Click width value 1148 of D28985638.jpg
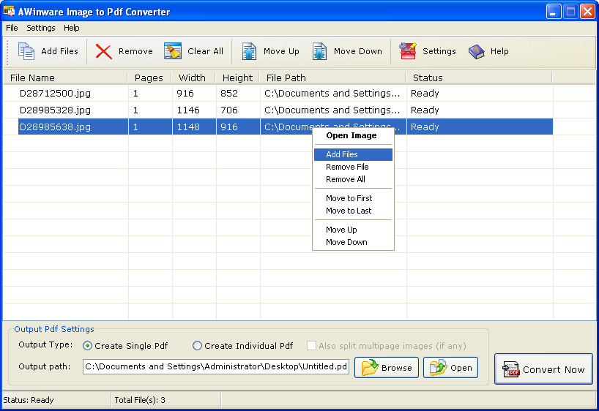This screenshot has height=411, width=599. [x=188, y=127]
